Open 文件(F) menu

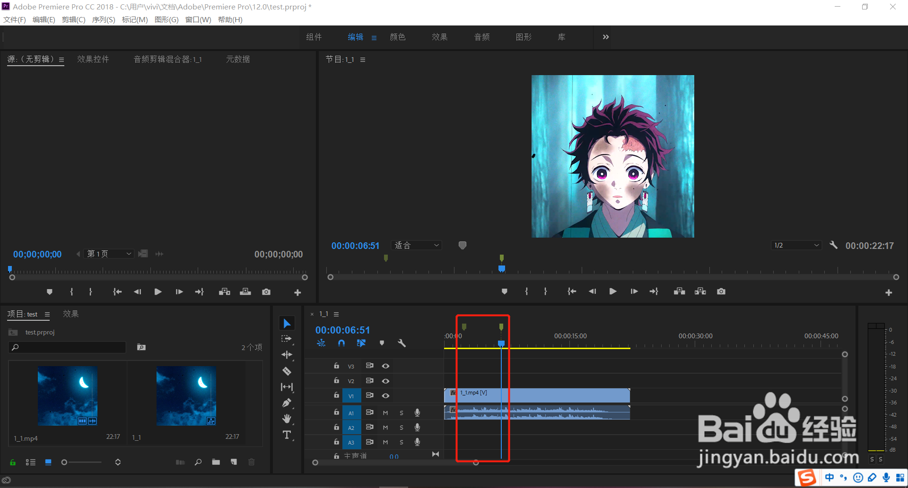pyautogui.click(x=14, y=19)
